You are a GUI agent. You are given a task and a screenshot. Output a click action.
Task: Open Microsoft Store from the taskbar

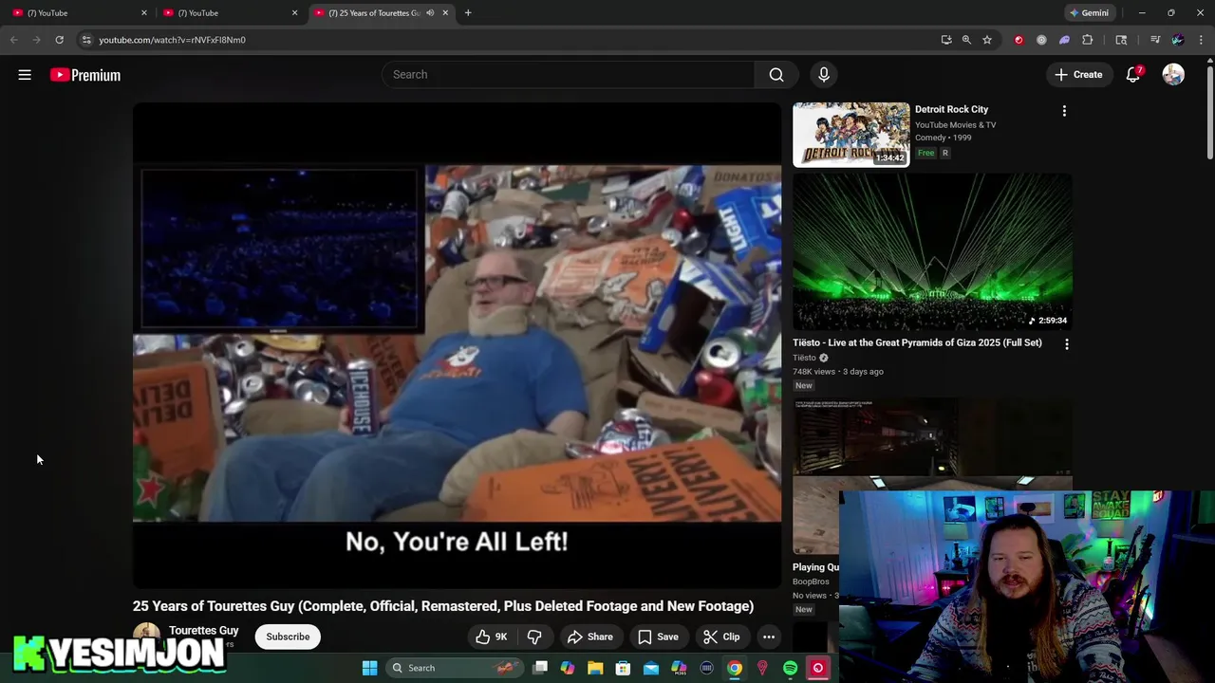coord(623,668)
